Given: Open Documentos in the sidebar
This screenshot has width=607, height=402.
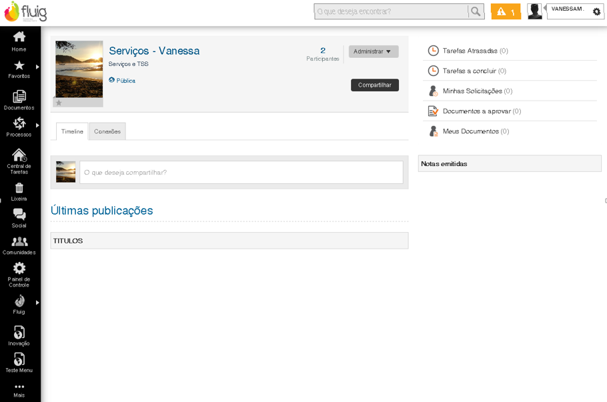Looking at the screenshot, I should click(x=19, y=99).
